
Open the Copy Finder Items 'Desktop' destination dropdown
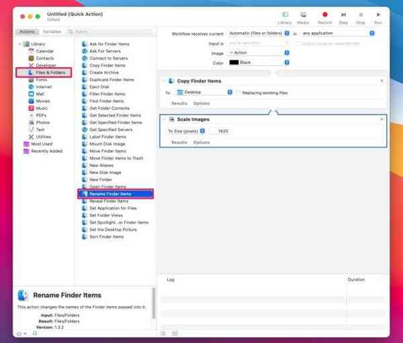(204, 92)
